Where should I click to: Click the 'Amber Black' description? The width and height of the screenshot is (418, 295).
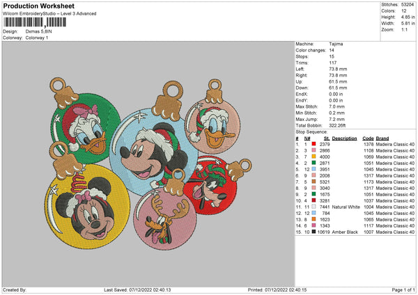coord(345,232)
